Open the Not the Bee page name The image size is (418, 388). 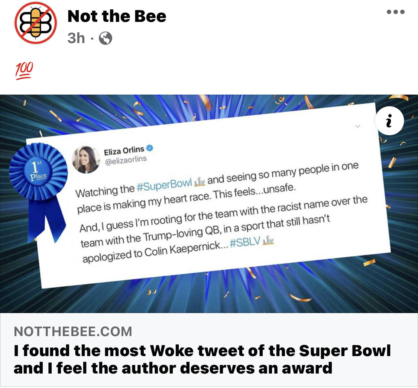pos(117,16)
